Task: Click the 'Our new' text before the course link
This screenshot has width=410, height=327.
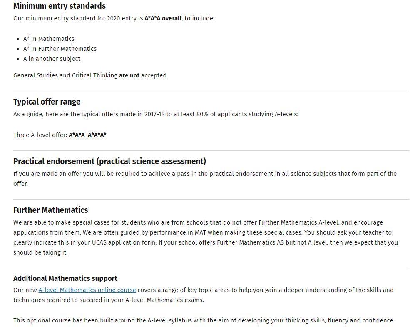Action: click(x=25, y=290)
